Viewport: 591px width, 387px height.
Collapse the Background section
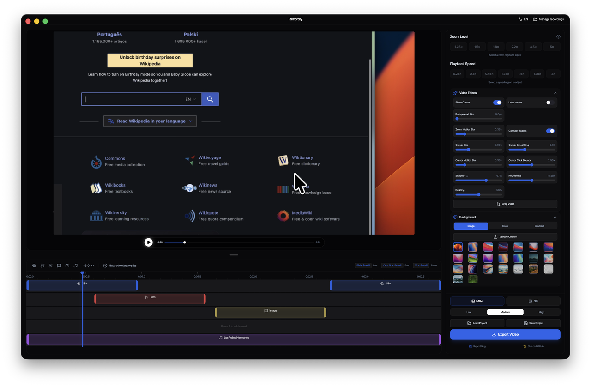(555, 217)
